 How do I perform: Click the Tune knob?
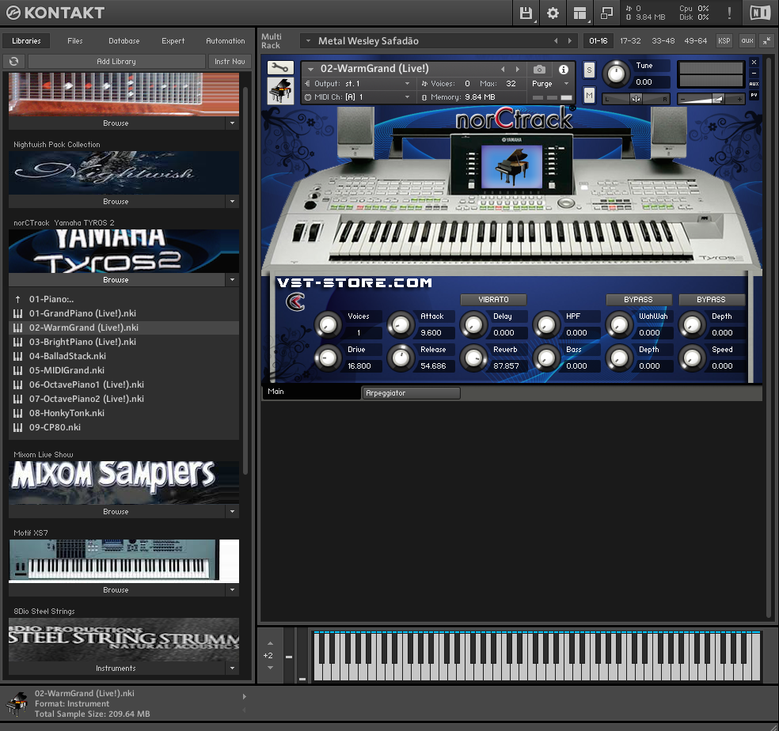point(616,74)
